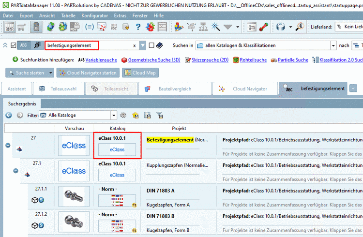
Task: Click the 3D part cylinder toolbar icon
Action: coord(281,27)
